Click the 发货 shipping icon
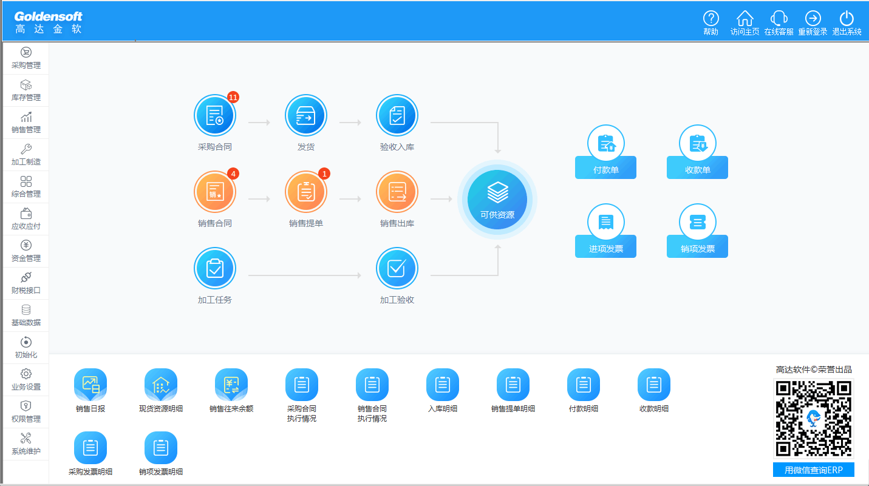Screen dimensions: 869x486 [x=305, y=115]
